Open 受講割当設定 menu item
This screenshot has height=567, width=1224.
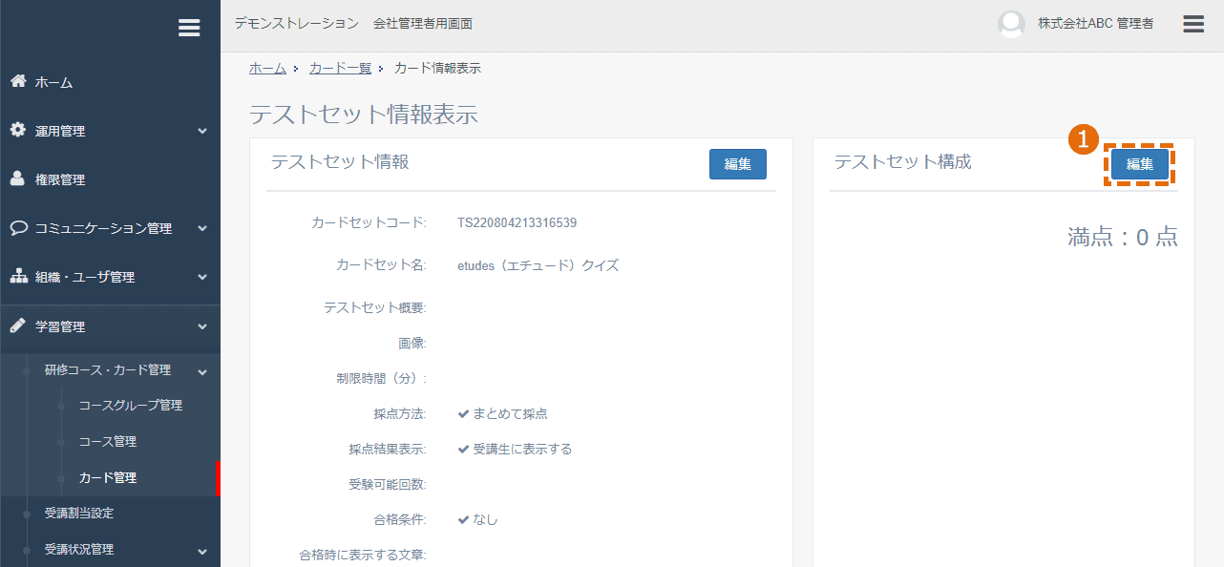(79, 513)
